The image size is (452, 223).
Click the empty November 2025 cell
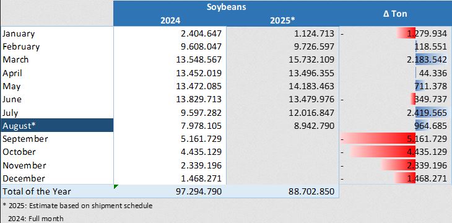[x=283, y=165]
